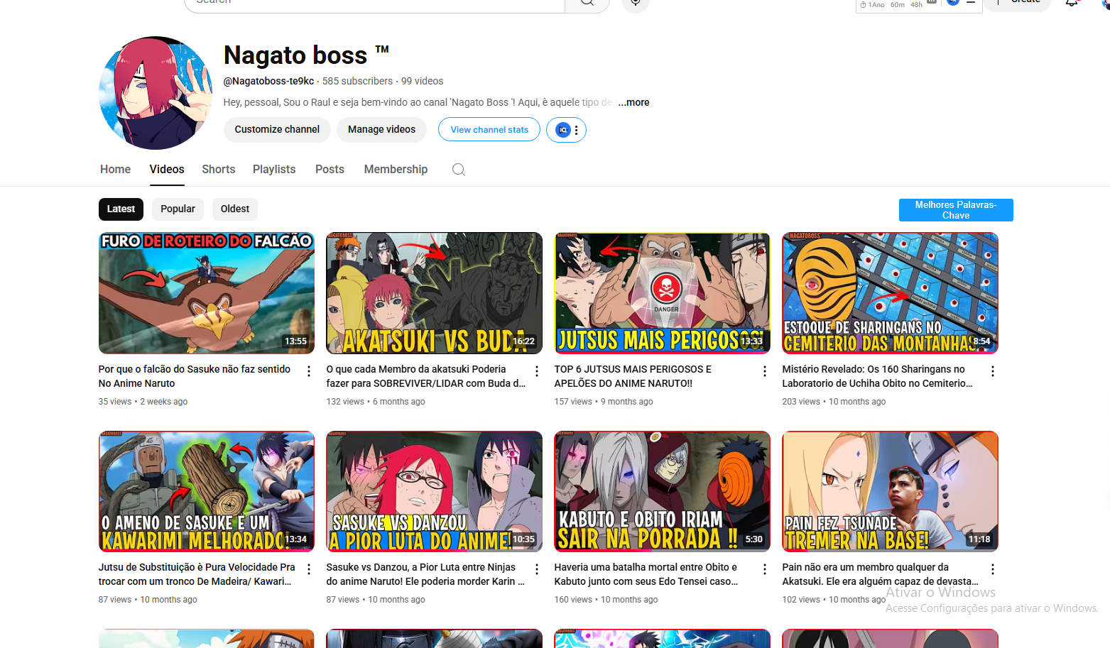Viewport: 1110px width, 648px height.
Task: Click '203 views • 10 months ago' text
Action: tap(834, 402)
